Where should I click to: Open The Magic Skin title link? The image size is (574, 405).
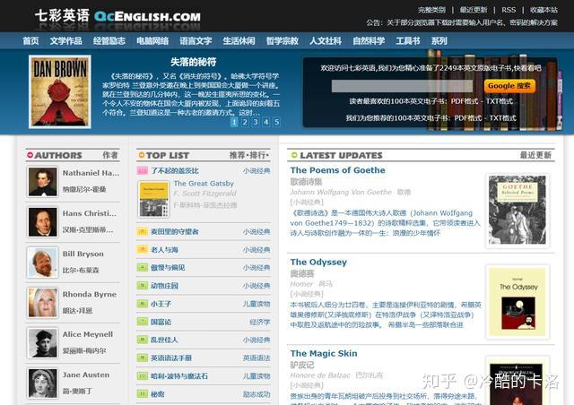click(x=324, y=353)
